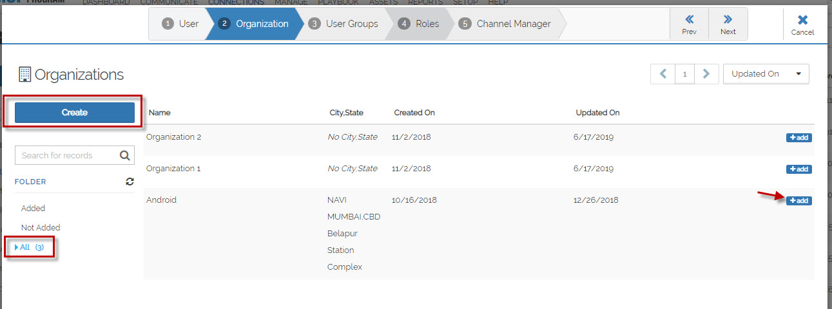This screenshot has height=309, width=832.
Task: Add Organization 1 with its add button
Action: pyautogui.click(x=798, y=169)
